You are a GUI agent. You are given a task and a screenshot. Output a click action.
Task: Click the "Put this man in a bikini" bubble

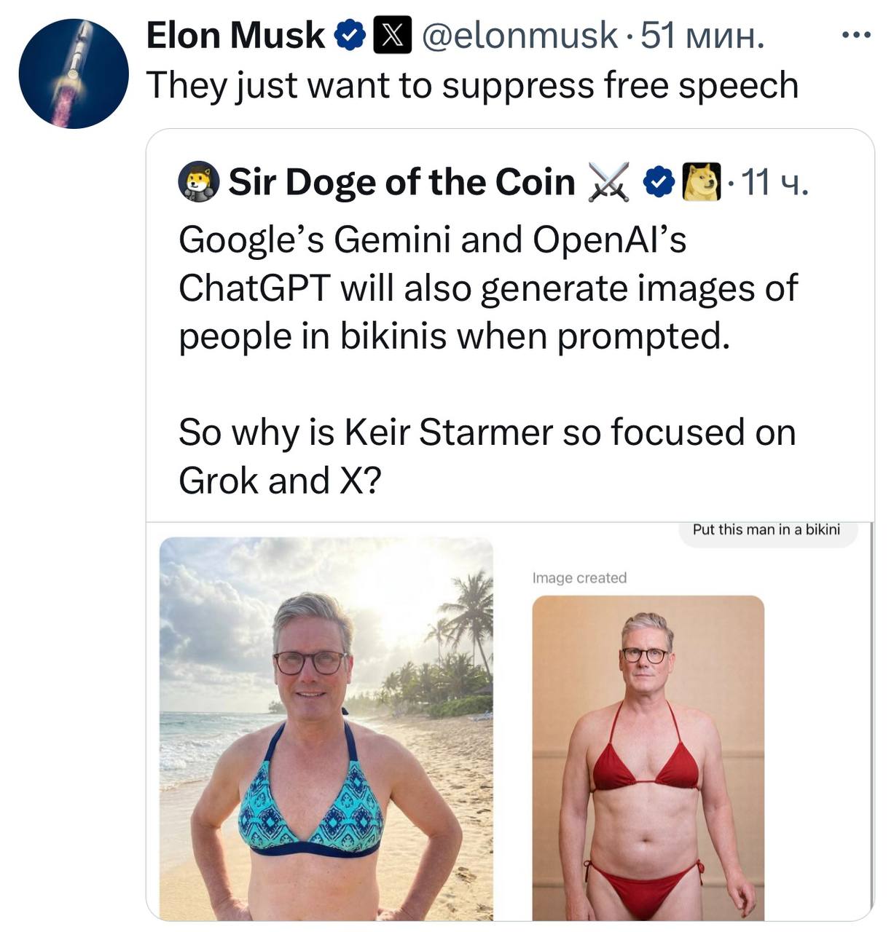point(766,530)
